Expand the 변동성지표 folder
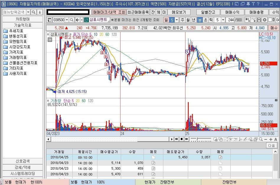The width and height of the screenshot is (280, 185). (15, 36)
